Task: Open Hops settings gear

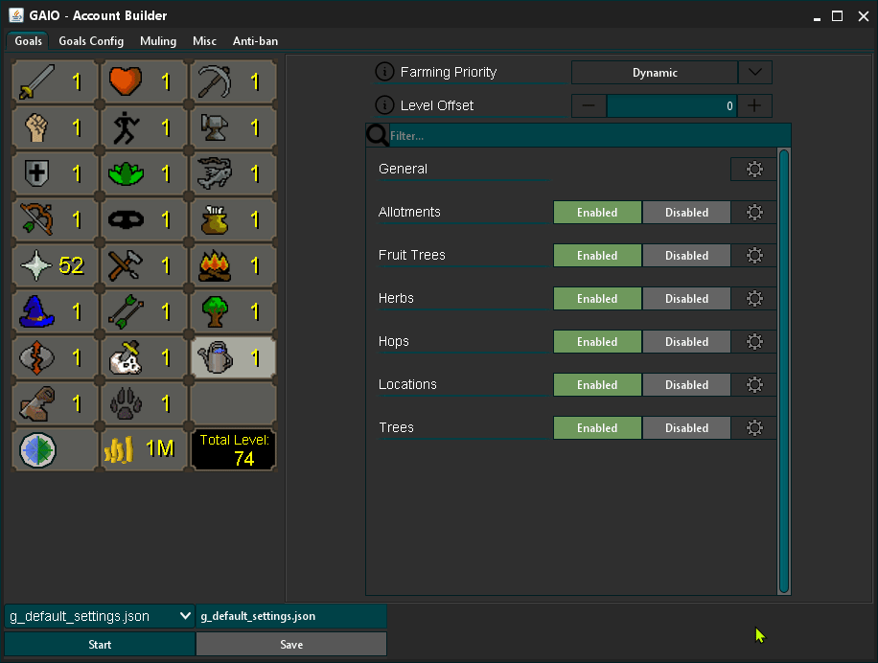Action: [x=754, y=341]
